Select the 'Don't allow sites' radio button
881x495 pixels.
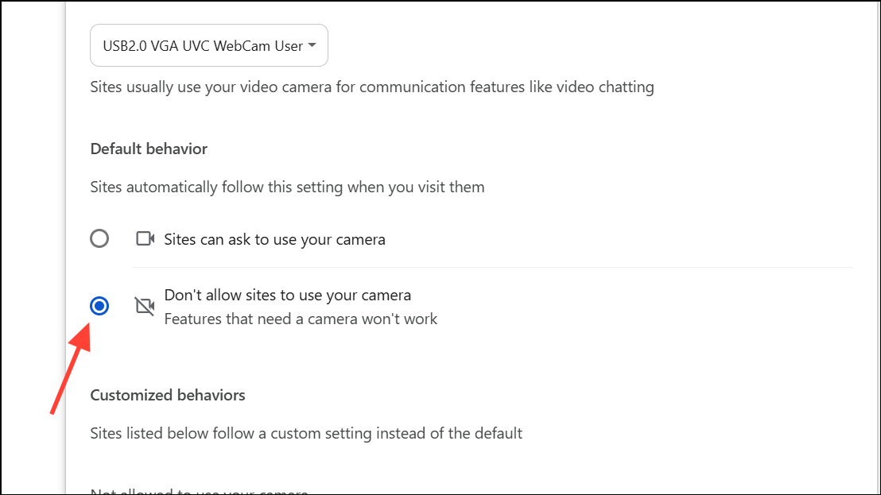99,306
